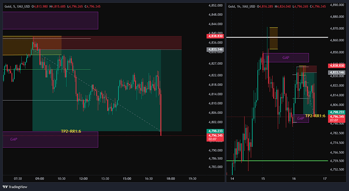Click the 4,880.000 price axis label
Image resolution: width=349 pixels, height=191 pixels.
(x=337, y=17)
